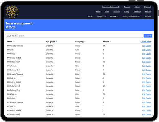Delete the U7 Invicta team
159x122 pixels.
[148, 106]
